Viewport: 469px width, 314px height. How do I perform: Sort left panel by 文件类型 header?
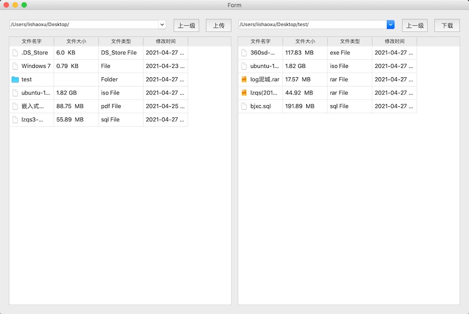click(x=121, y=42)
